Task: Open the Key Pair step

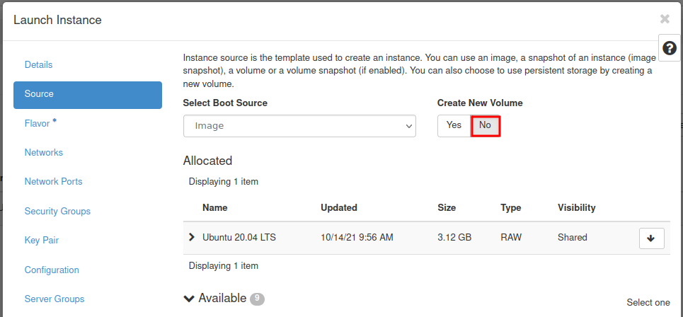Action: tap(42, 241)
